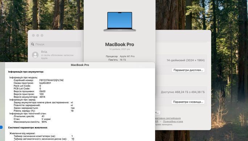248x141 pixels.
Task: Select 'Заряд акумулятора нижче рівня застереження' row
Action: click(44, 103)
